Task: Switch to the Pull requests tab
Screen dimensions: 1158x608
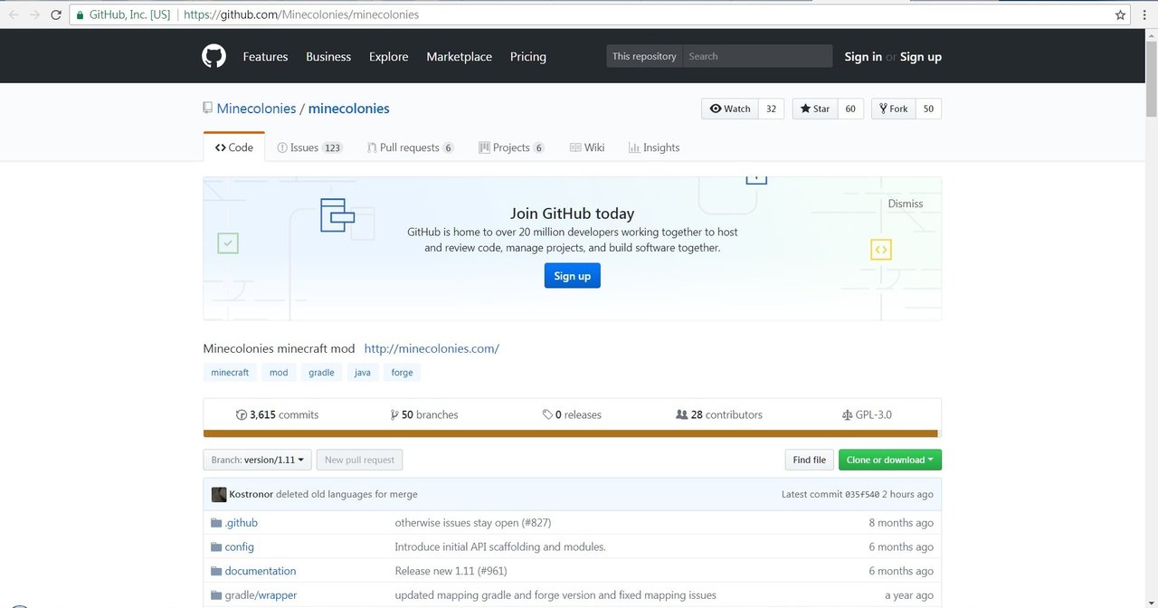Action: coord(411,147)
